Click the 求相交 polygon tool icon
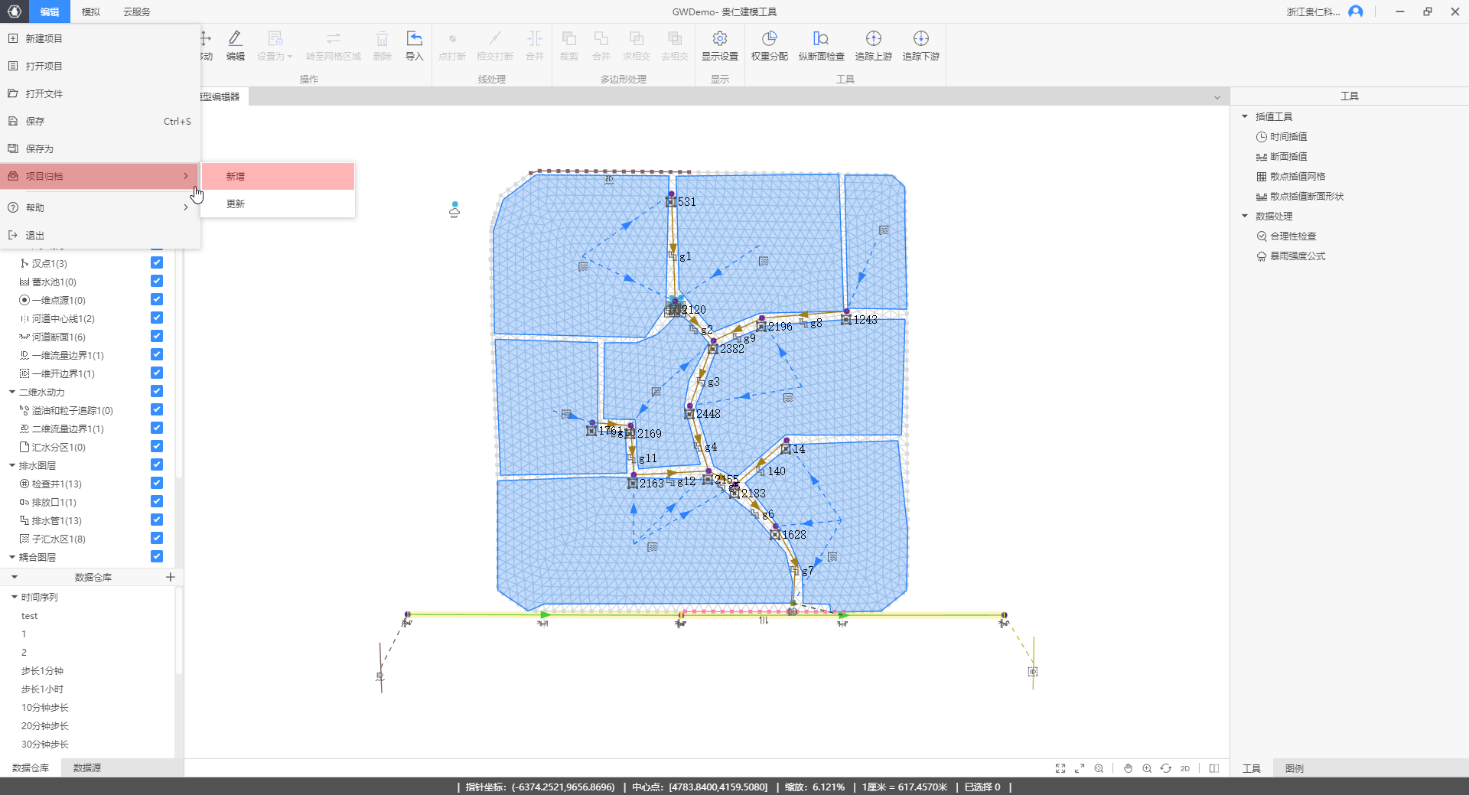 click(636, 38)
